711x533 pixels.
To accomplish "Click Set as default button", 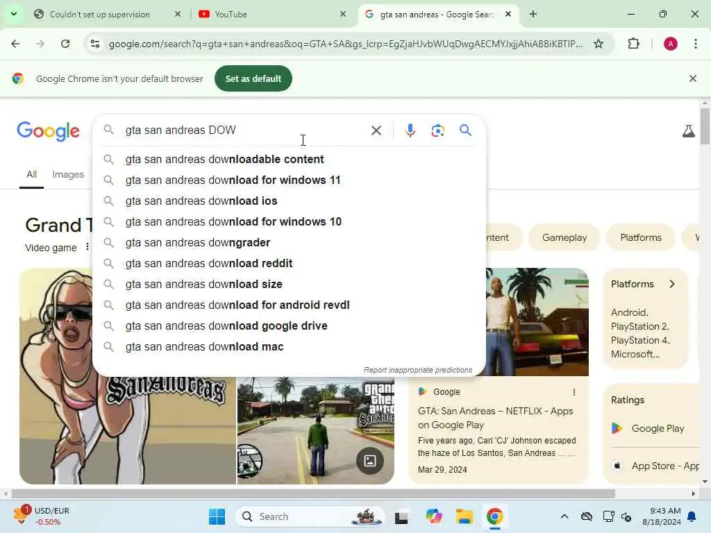I will tap(253, 78).
